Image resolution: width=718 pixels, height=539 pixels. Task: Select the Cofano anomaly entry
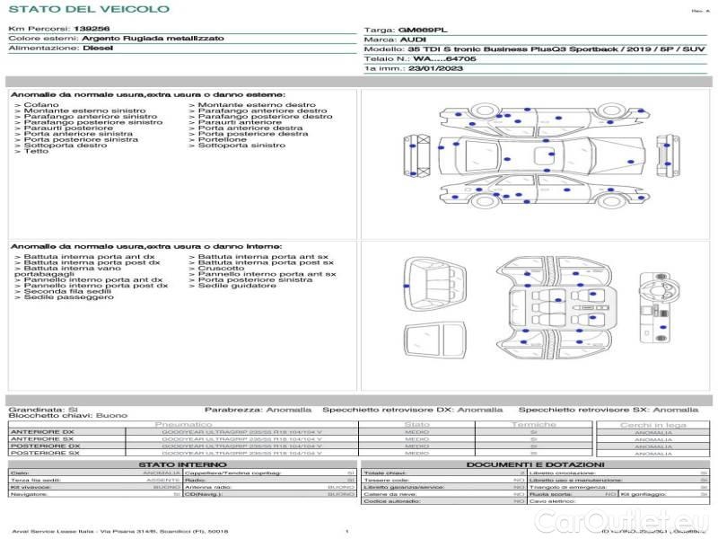pyautogui.click(x=42, y=105)
